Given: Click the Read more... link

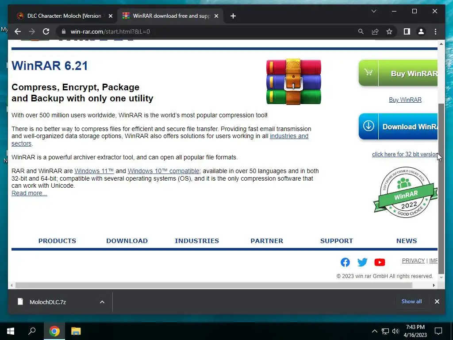Looking at the screenshot, I should tap(29, 193).
